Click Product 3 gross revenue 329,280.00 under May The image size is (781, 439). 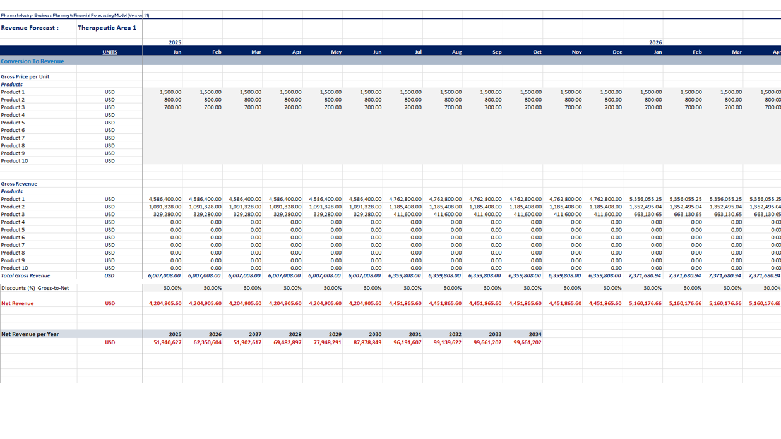[x=328, y=214]
